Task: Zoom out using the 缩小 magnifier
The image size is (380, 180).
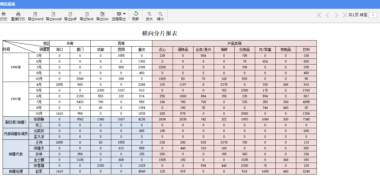Action: pyautogui.click(x=160, y=14)
